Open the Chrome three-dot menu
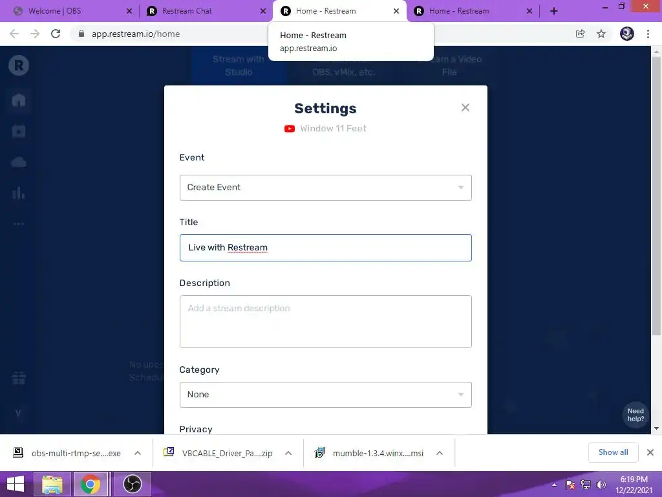Screen dimensions: 662x497 tap(648, 34)
